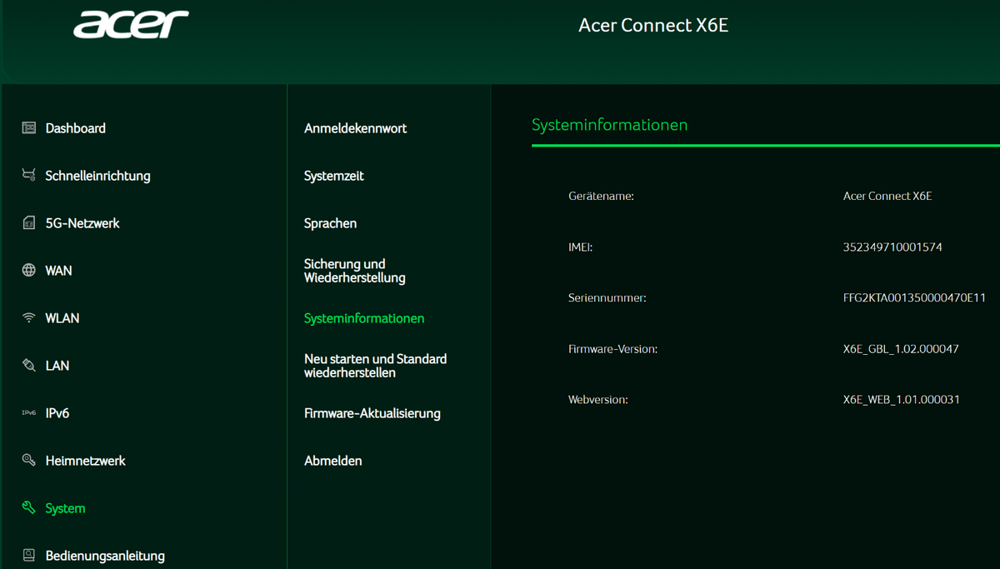This screenshot has height=569, width=1000.
Task: Open Systemzeit submenu
Action: tap(334, 176)
